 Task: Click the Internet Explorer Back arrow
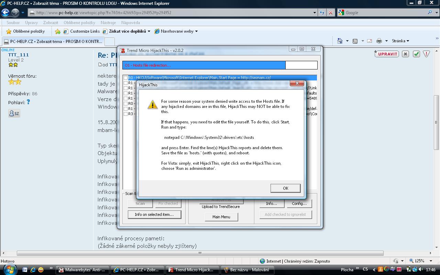coord(5,13)
